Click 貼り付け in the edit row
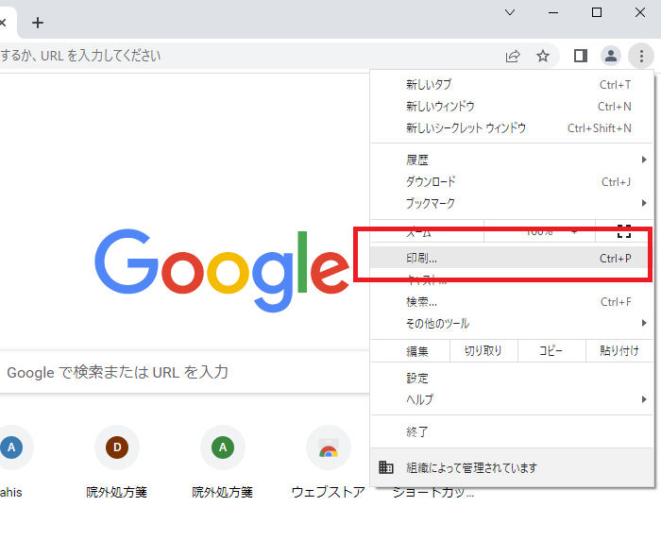Image resolution: width=661 pixels, height=557 pixels. [x=619, y=350]
